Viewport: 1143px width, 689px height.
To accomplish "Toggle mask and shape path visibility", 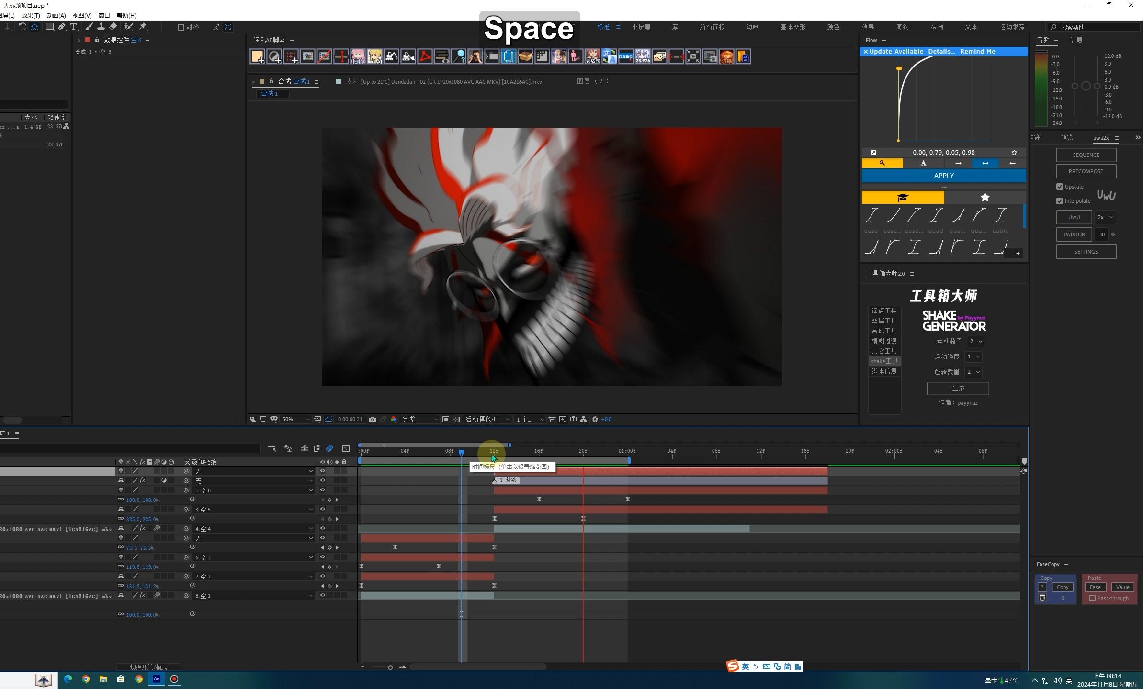I will pos(328,419).
